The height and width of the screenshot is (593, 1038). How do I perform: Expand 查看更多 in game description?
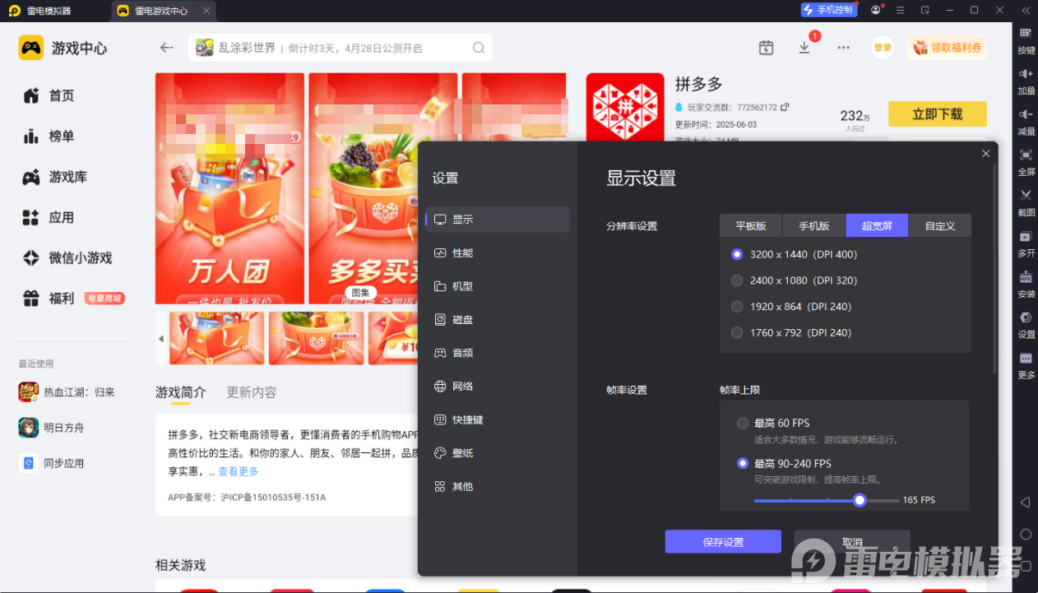click(x=239, y=471)
